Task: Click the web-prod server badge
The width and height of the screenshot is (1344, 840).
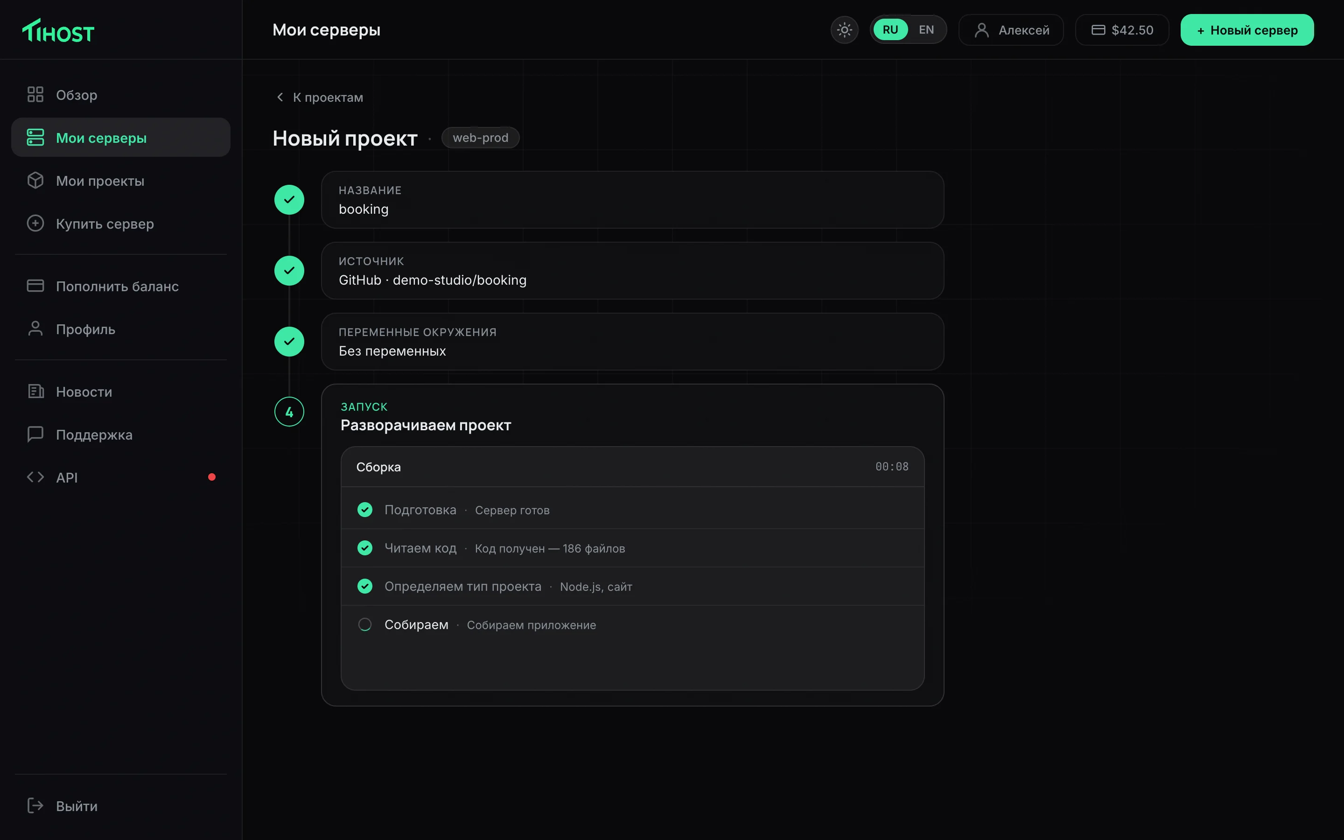Action: 480,138
